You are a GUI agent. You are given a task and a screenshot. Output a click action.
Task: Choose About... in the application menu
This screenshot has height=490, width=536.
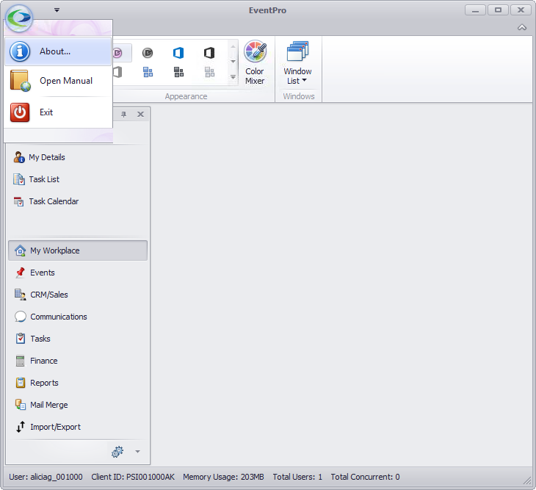58,51
